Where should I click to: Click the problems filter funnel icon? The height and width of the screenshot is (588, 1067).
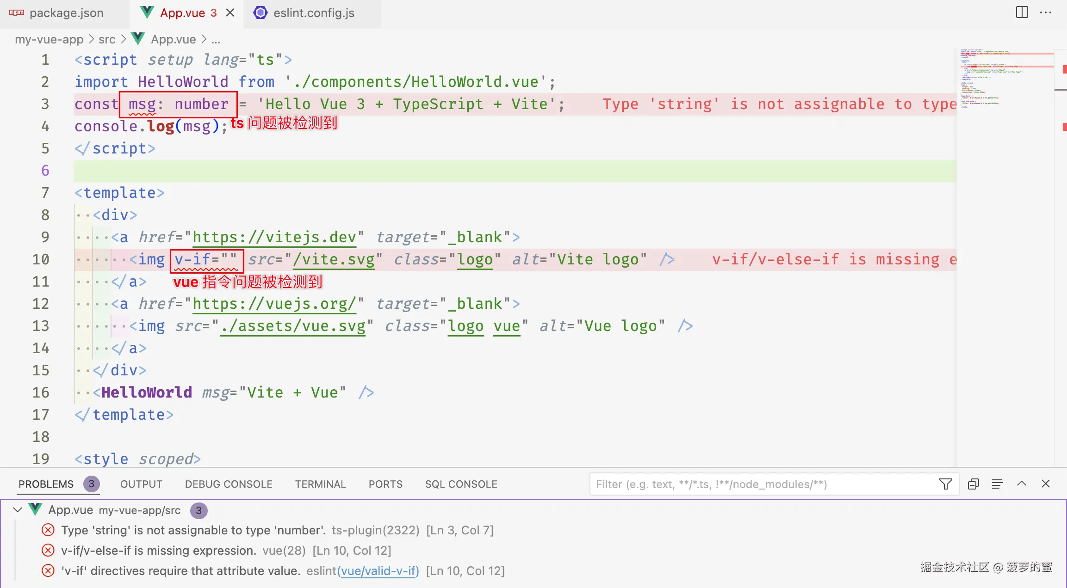945,484
